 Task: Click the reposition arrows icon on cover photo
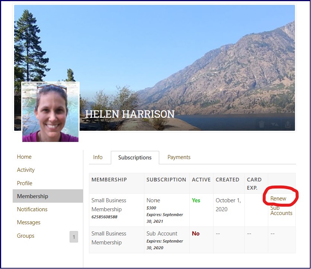(x=275, y=124)
